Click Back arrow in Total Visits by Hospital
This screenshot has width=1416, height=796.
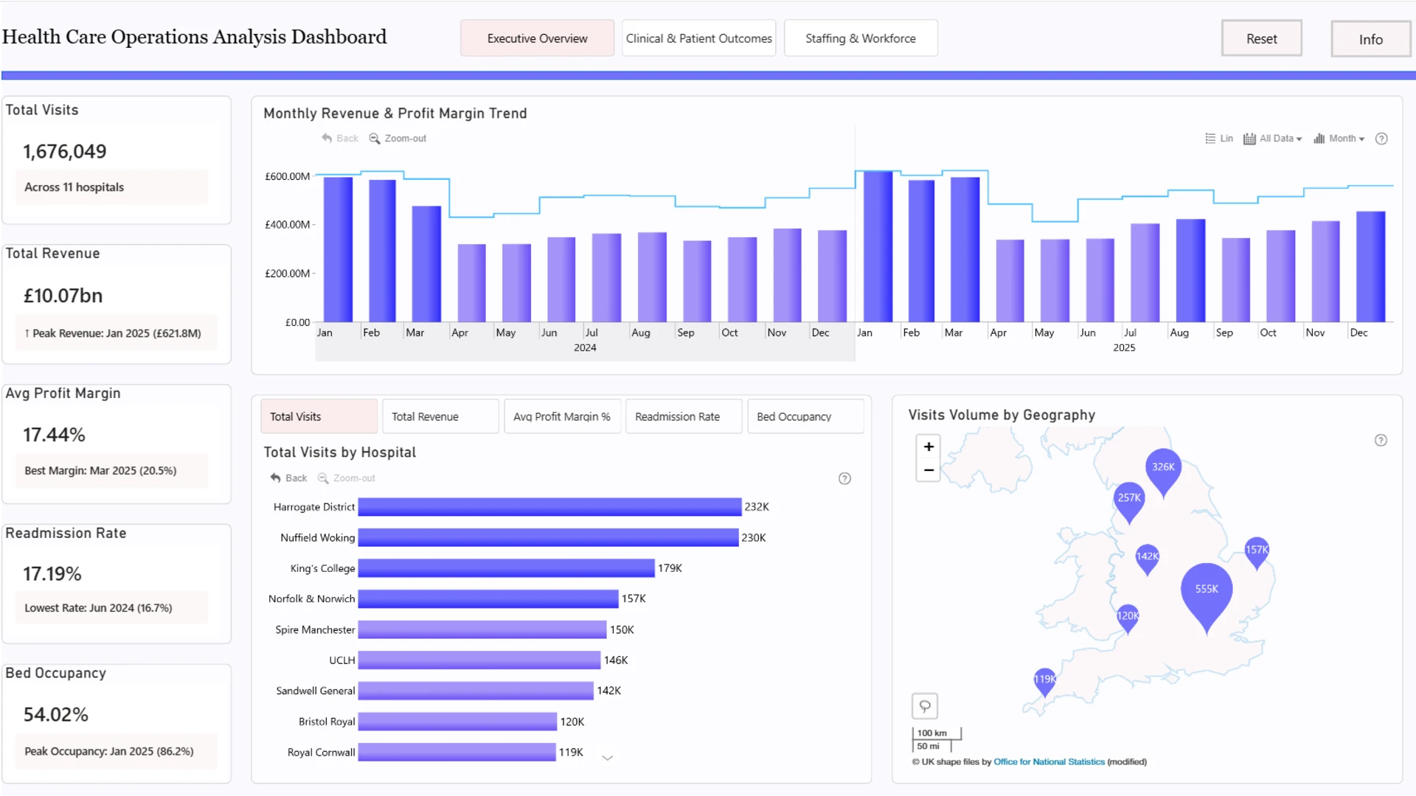tap(275, 478)
